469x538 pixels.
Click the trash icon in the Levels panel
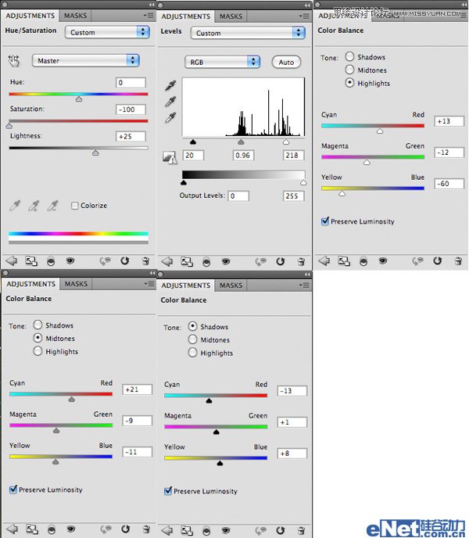[301, 261]
